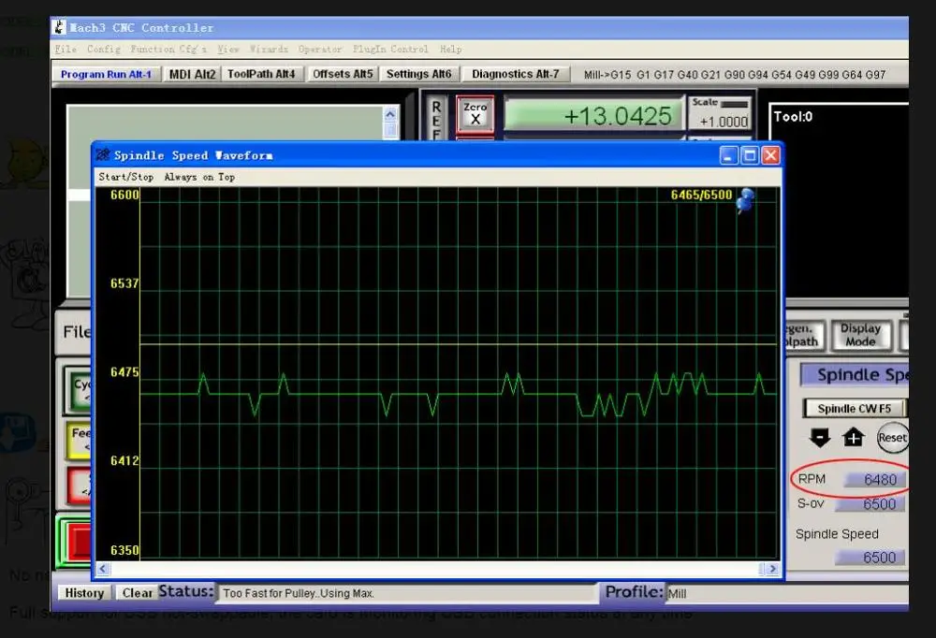Maximize the Spindle Speed Waveform window
This screenshot has width=936, height=638.
tap(749, 156)
